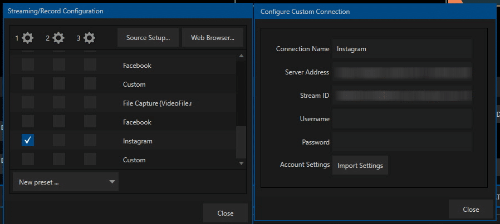This screenshot has height=224, width=500.
Task: Click the Server Address field
Action: coord(401,72)
